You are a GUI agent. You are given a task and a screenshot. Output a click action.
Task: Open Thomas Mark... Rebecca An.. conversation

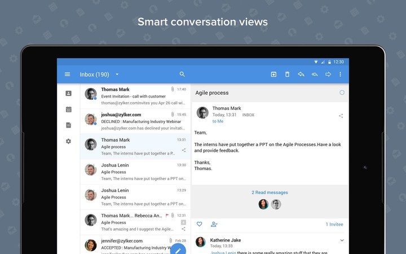(x=135, y=222)
